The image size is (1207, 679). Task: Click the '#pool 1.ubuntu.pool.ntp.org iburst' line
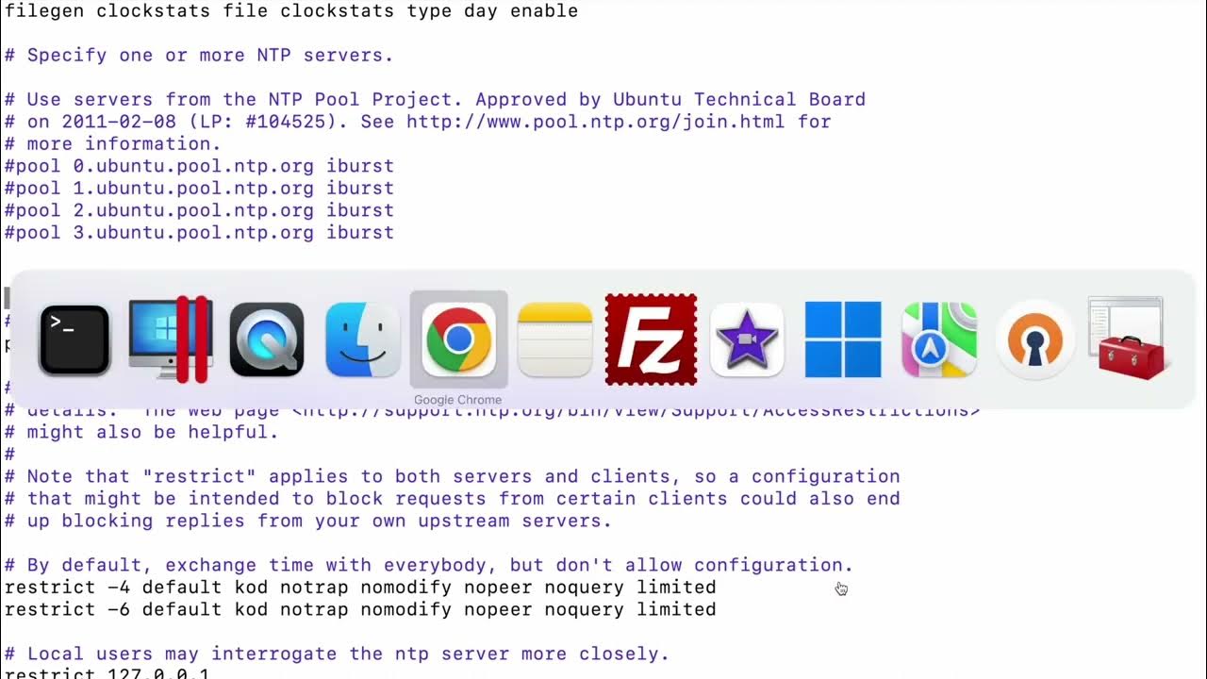pos(199,188)
